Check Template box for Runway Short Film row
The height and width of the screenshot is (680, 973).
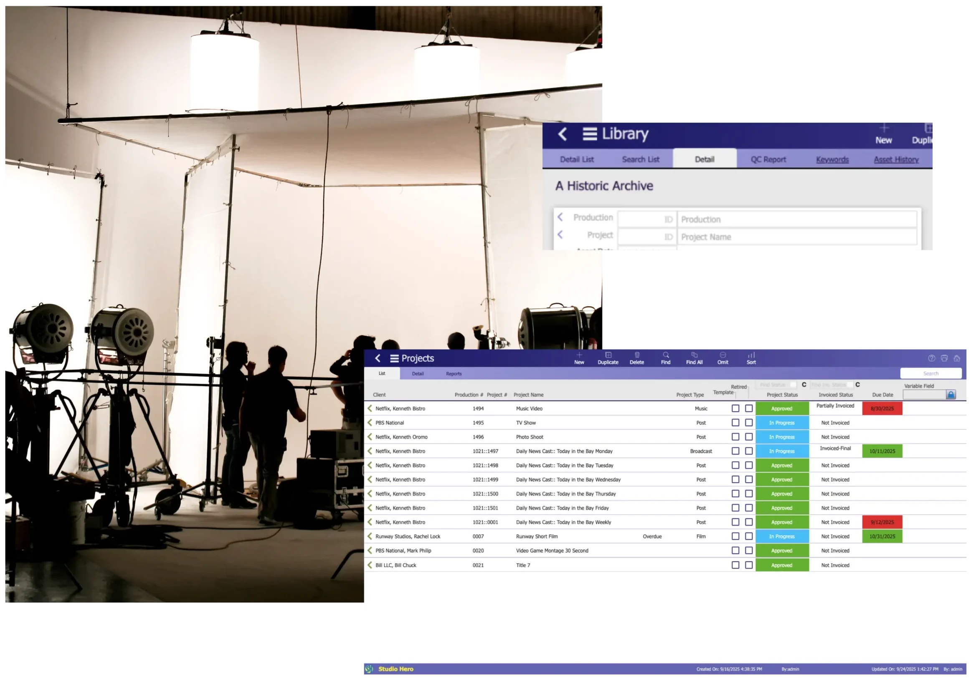[736, 536]
